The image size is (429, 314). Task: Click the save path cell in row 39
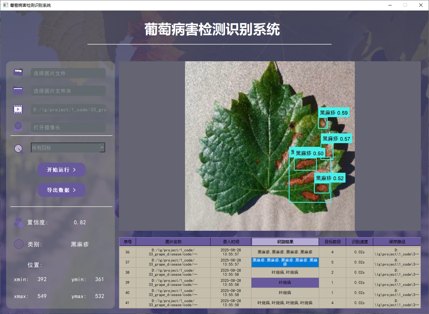[397, 283]
